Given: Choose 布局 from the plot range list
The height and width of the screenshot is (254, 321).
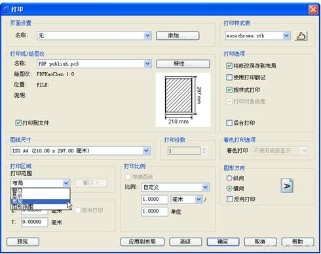Looking at the screenshot, I should tap(41, 201).
